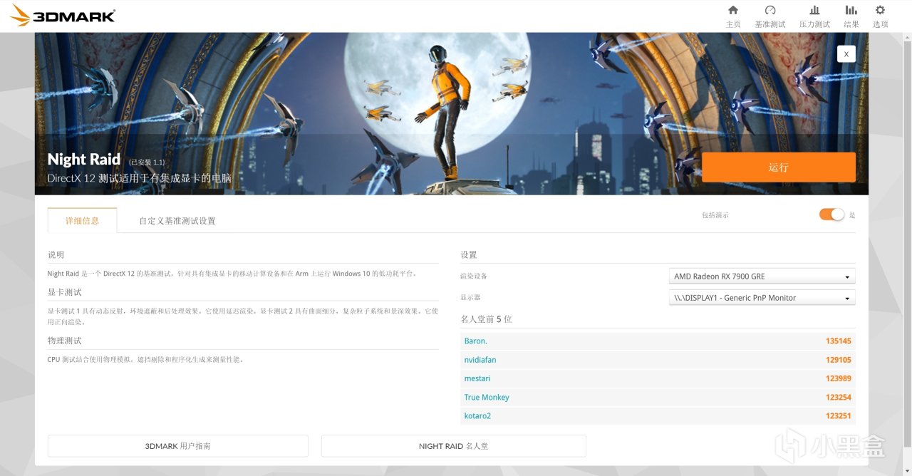Switch to the 自定义基准测试设置 tab
This screenshot has width=912, height=476.
click(x=177, y=221)
